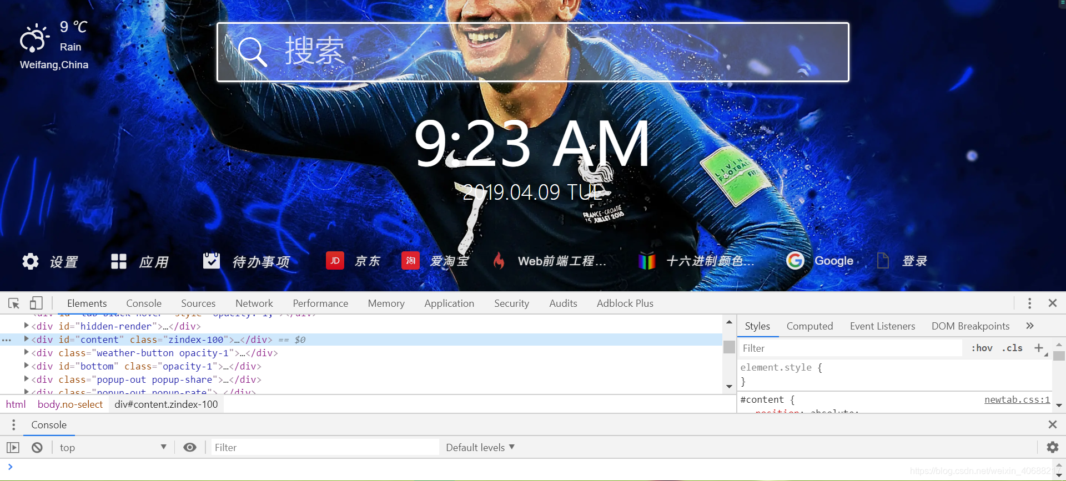
Task: Open the DOM Breakpoints tab
Action: (x=971, y=326)
